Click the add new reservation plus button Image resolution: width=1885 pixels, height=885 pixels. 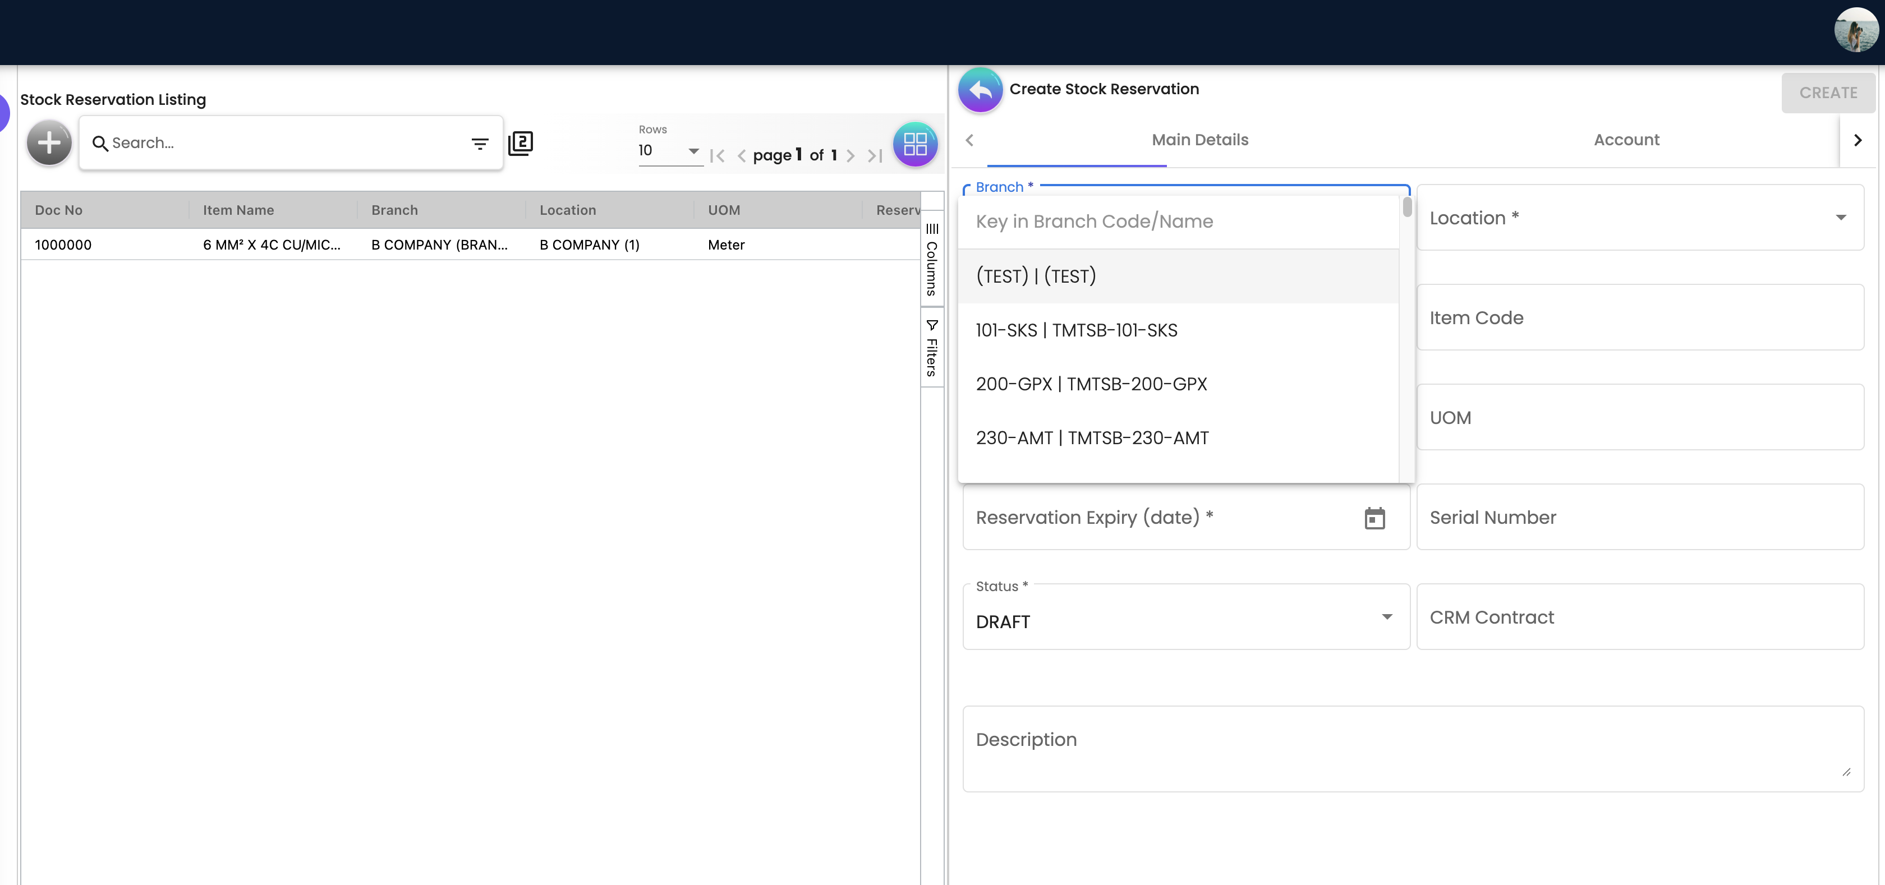[x=49, y=142]
